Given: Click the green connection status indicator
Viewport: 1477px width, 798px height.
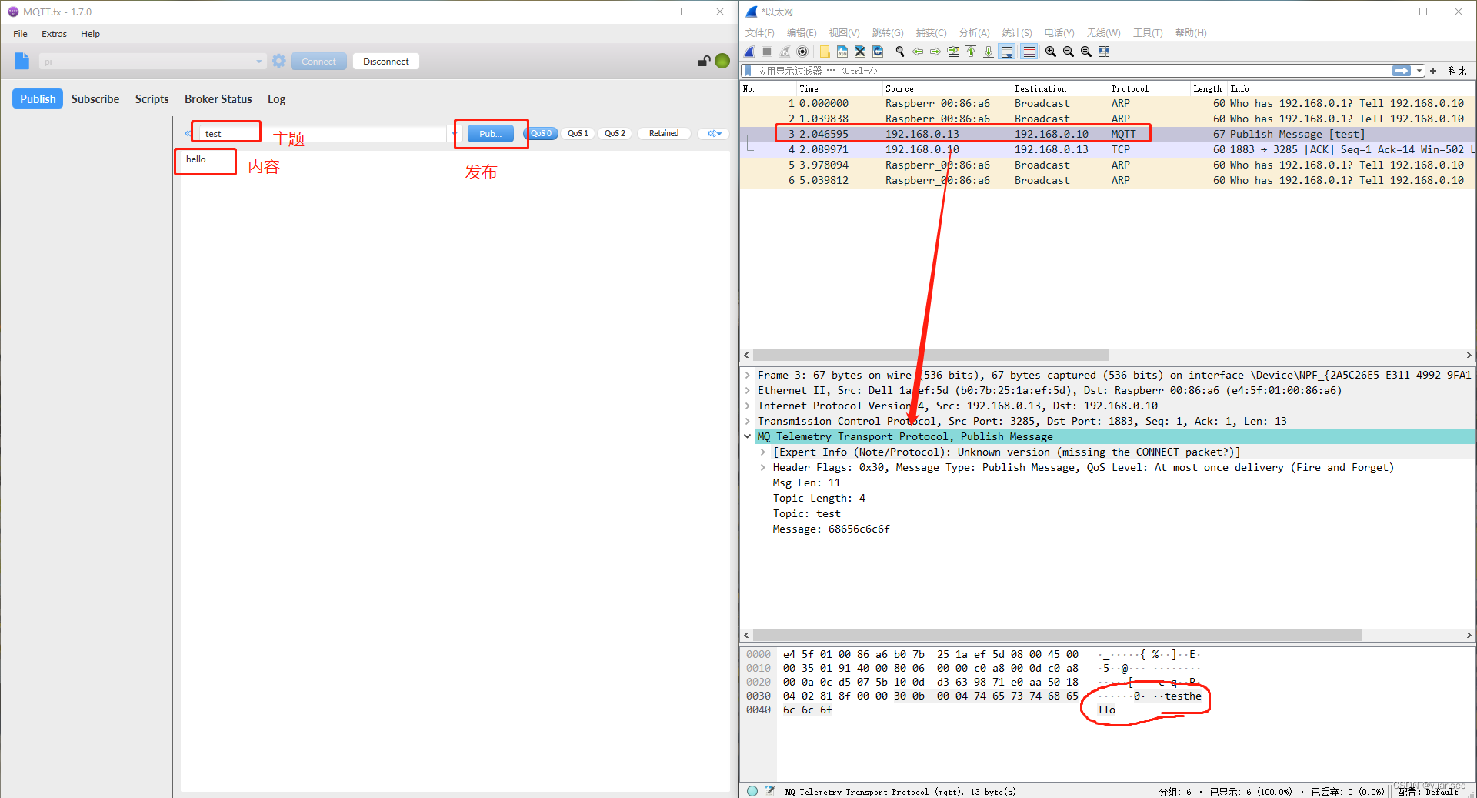Looking at the screenshot, I should pyautogui.click(x=722, y=61).
